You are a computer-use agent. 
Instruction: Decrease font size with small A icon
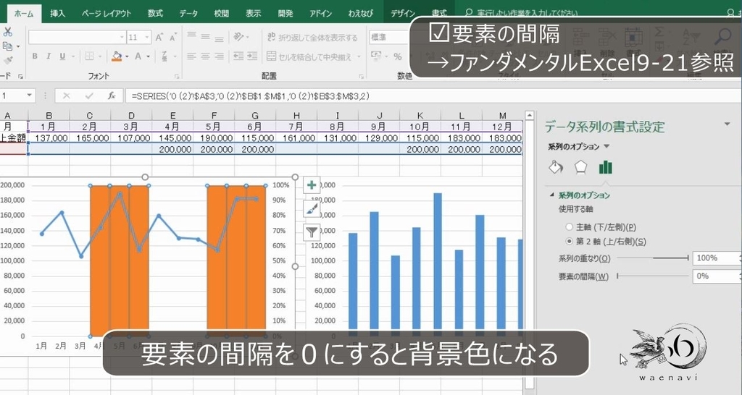[x=172, y=38]
